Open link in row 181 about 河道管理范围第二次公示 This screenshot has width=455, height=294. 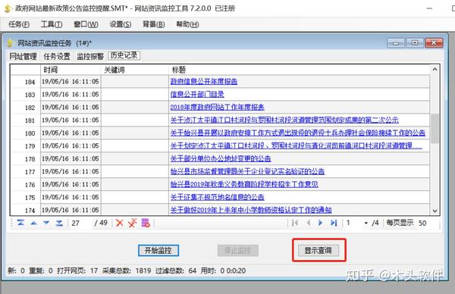pyautogui.click(x=284, y=120)
